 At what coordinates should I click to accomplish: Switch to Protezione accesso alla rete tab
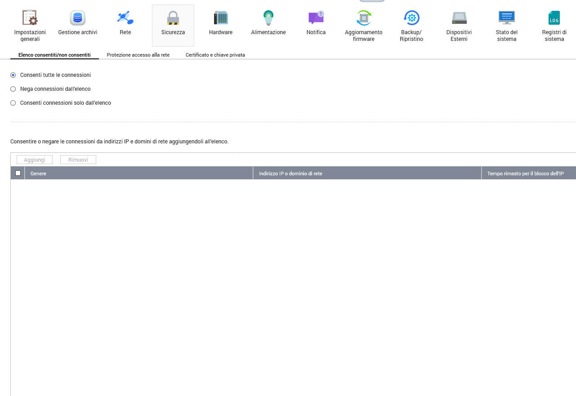point(138,55)
